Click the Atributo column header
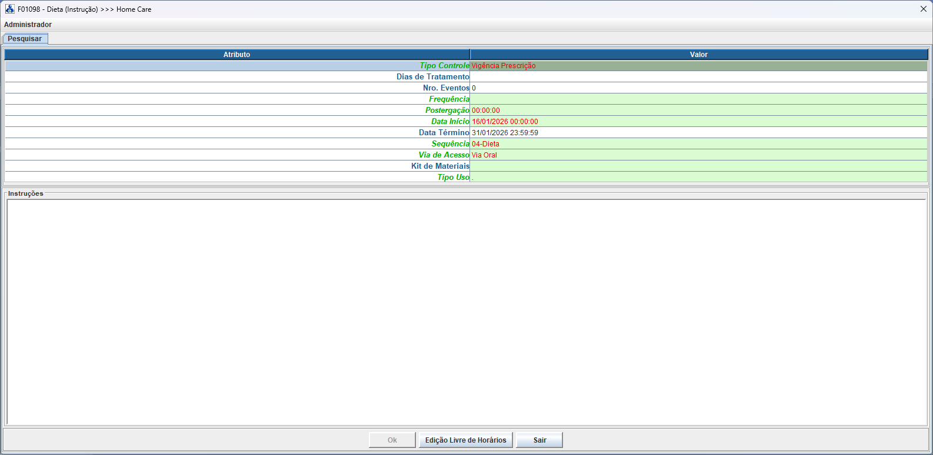Screen dimensions: 933x455 tap(236, 55)
